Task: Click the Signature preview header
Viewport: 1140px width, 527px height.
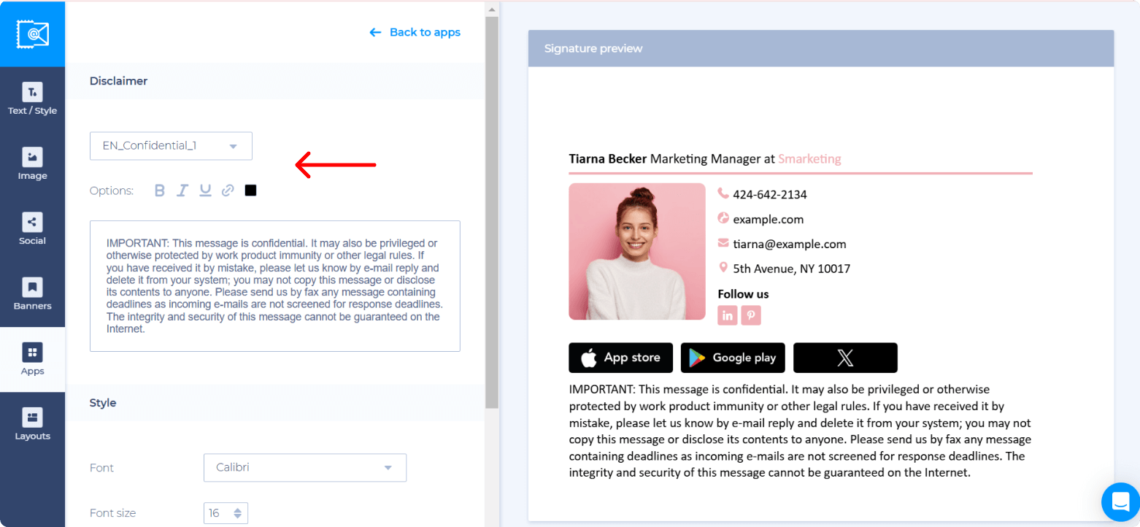Action: tap(821, 48)
